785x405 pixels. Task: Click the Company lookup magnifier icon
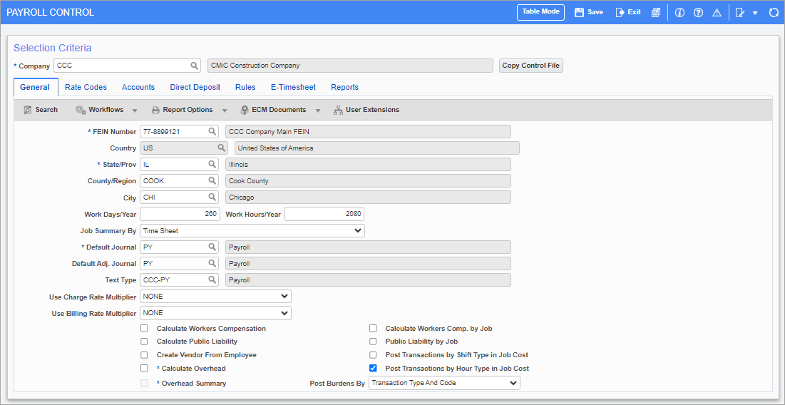coord(195,66)
